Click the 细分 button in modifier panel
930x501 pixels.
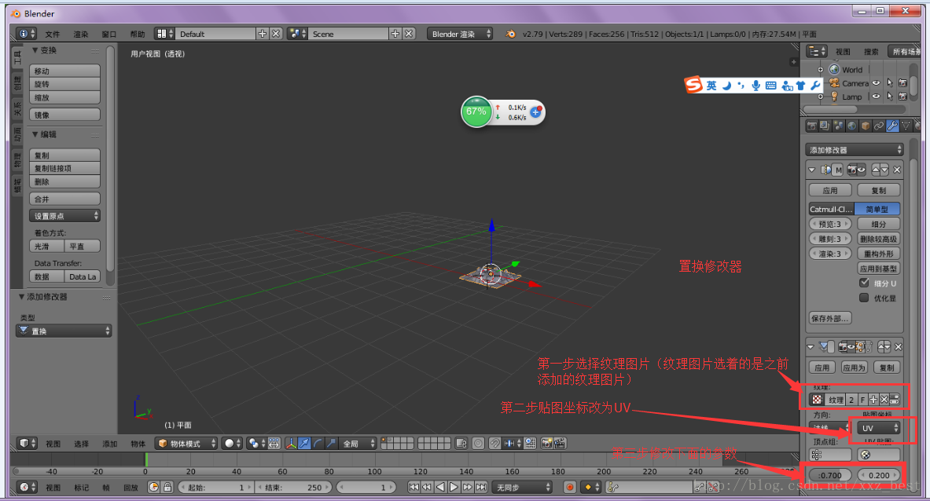pos(878,225)
